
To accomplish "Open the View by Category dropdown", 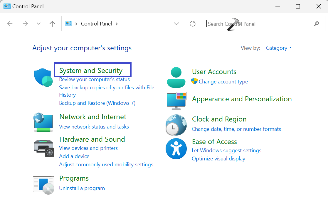I will click(279, 48).
